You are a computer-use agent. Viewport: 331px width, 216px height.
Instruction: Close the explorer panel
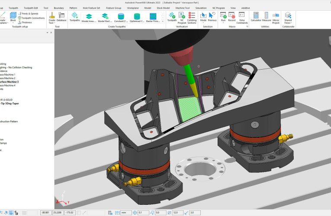[51, 32]
